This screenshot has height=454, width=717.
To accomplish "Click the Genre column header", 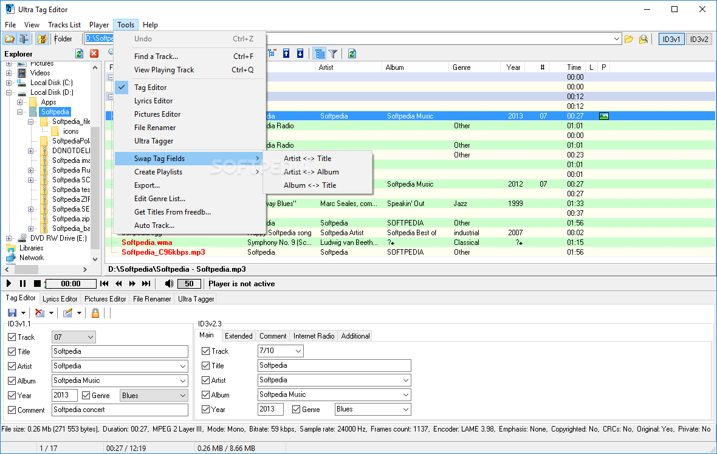I will 474,67.
